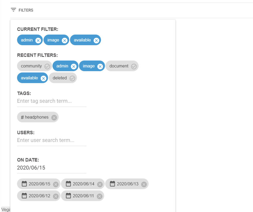Image resolution: width=253 pixels, height=212 pixels.
Task: Disable the available chip in recent filters
Action: tap(43, 78)
